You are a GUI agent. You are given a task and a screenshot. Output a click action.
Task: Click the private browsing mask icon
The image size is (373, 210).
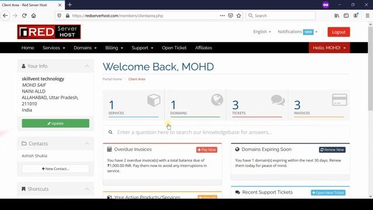(x=326, y=5)
